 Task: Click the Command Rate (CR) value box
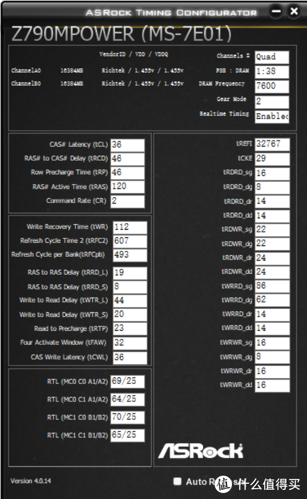tap(128, 201)
